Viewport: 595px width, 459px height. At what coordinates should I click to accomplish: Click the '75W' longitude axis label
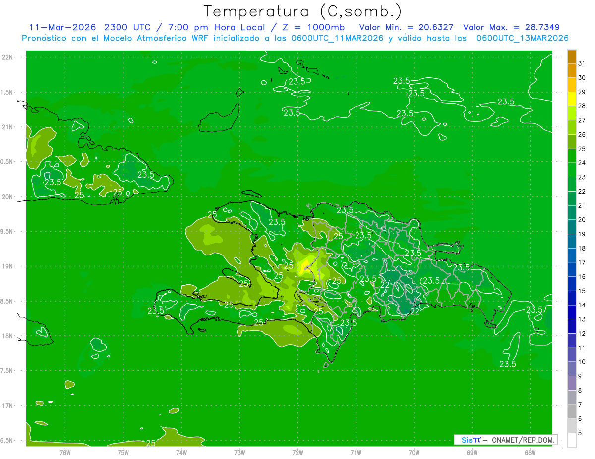(123, 453)
